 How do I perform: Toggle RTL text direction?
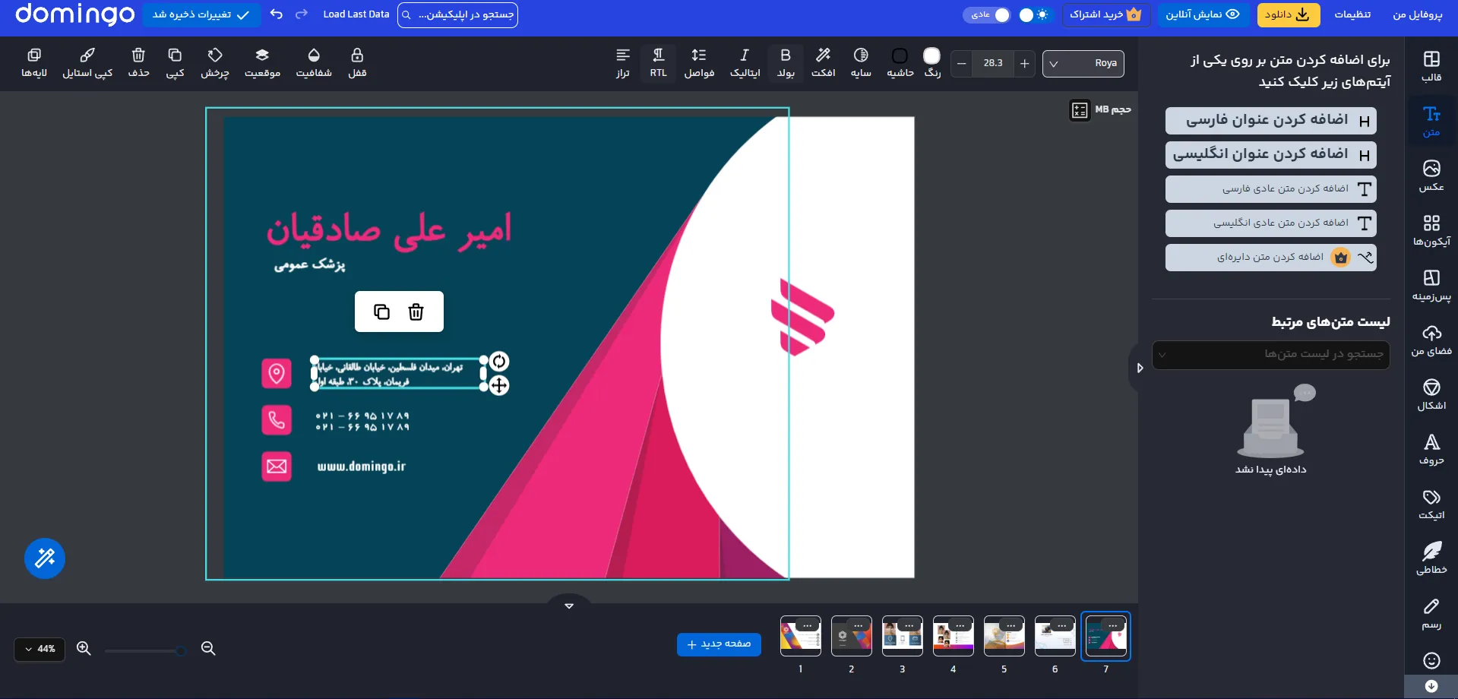[x=659, y=63]
